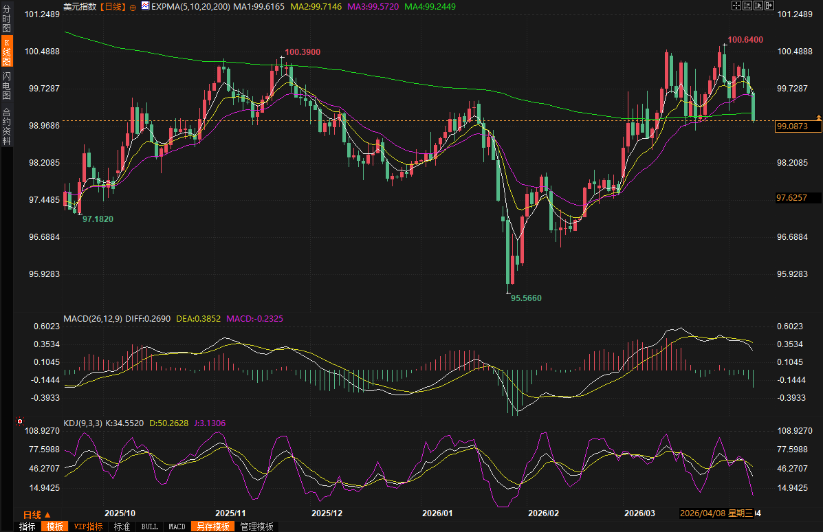Apply the BULL indicator template
The width and height of the screenshot is (823, 532).
point(149,527)
